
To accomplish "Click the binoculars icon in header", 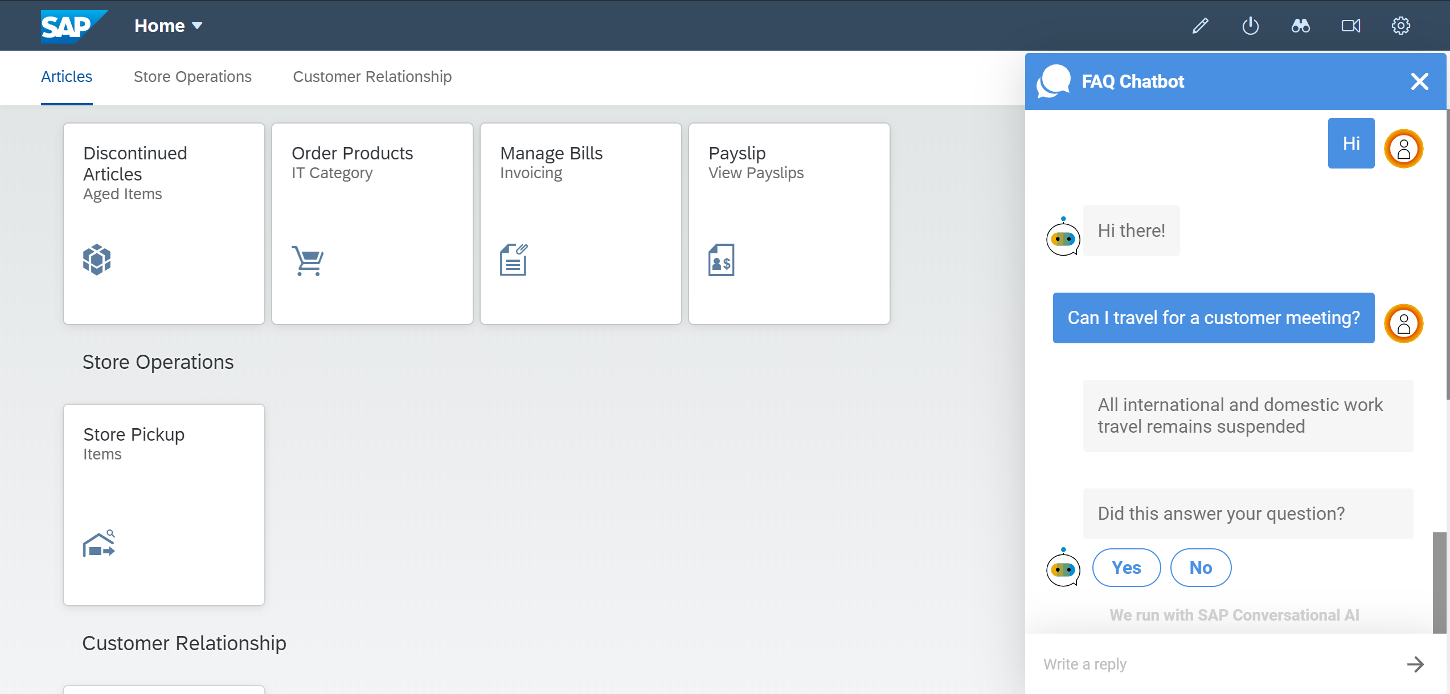I will click(x=1301, y=26).
